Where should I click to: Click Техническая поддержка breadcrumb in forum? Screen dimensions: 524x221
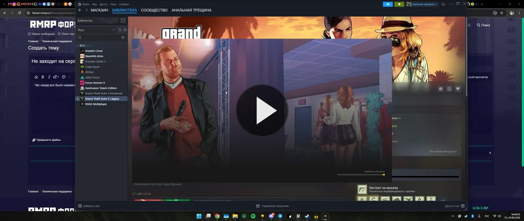pyautogui.click(x=57, y=41)
